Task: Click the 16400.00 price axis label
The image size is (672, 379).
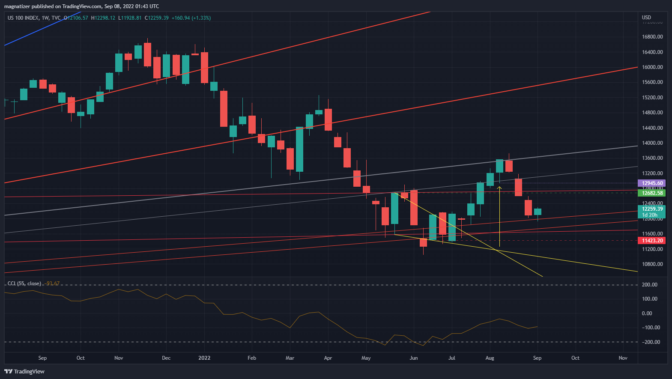Action: coord(652,52)
